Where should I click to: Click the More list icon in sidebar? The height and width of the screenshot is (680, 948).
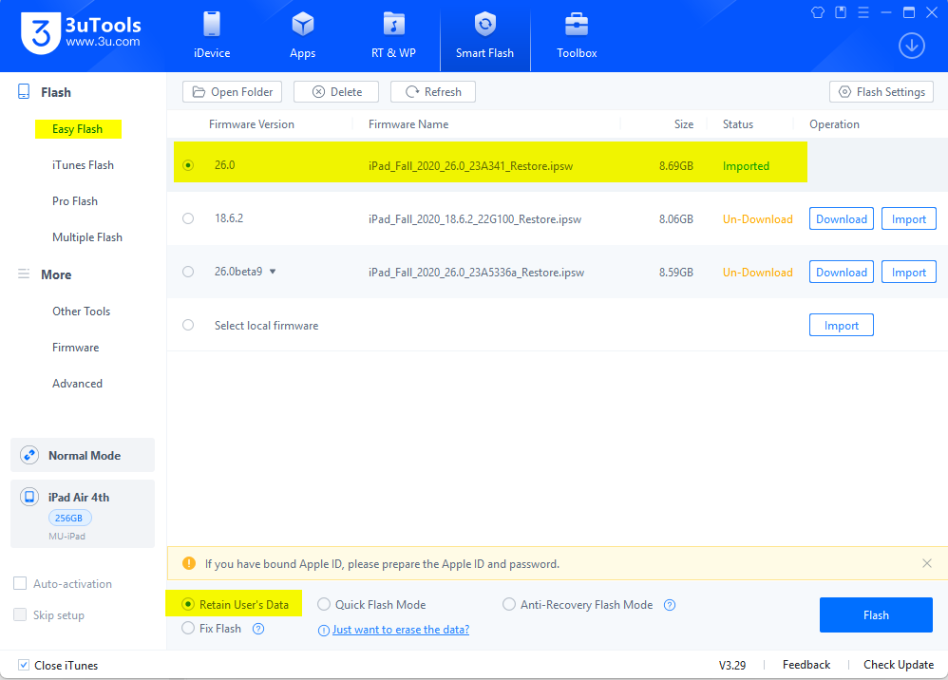24,274
